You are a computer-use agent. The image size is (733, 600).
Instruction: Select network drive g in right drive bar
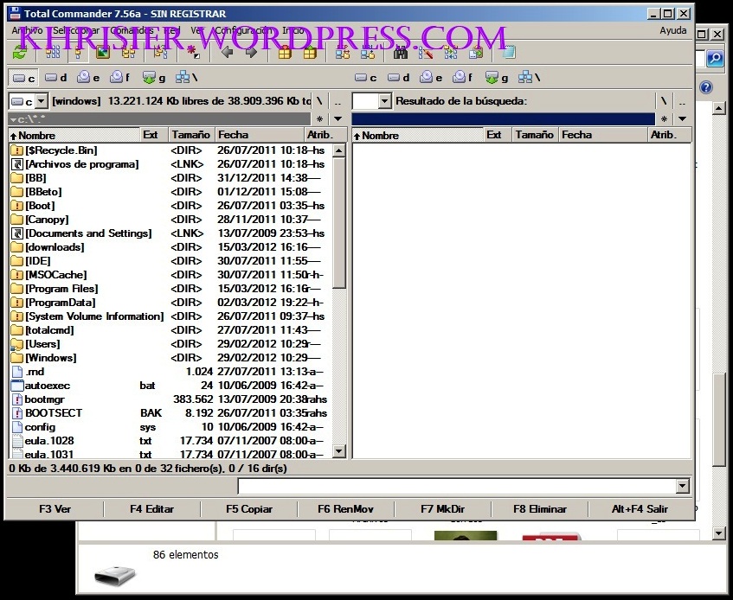(497, 78)
